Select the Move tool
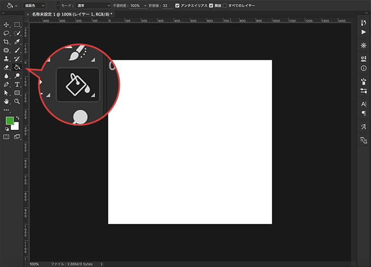The image size is (371, 267). click(x=6, y=25)
